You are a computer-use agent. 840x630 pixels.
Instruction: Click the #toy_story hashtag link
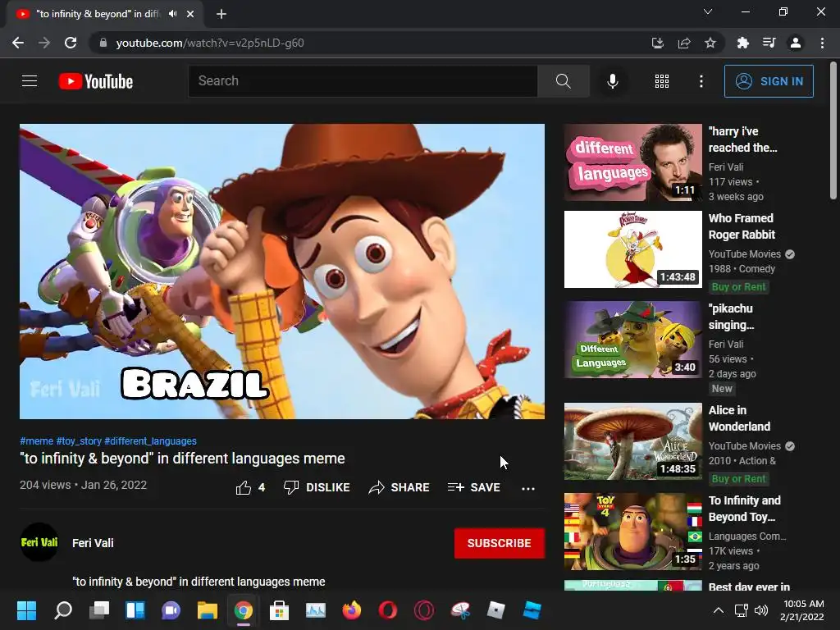[x=79, y=441]
